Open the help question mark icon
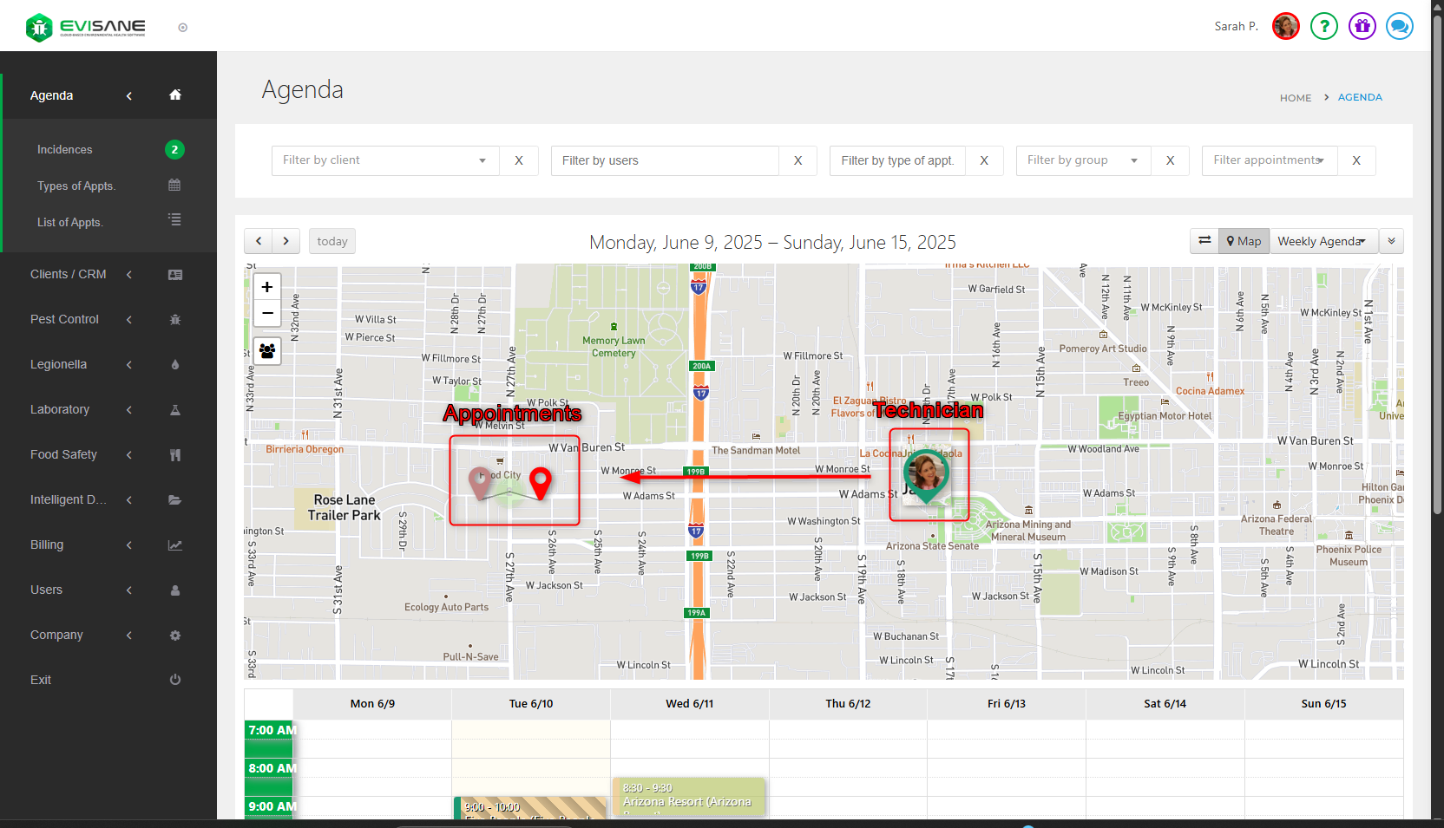The image size is (1444, 828). point(1324,26)
